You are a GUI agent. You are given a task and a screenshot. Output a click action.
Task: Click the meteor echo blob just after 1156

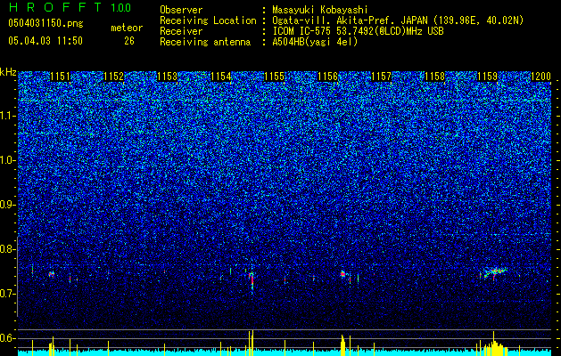pos(342,274)
